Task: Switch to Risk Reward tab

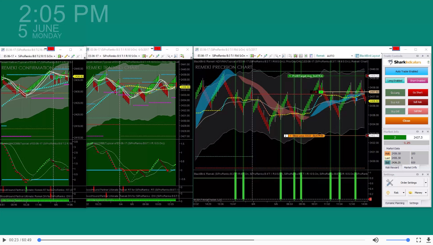Action: coord(392,168)
